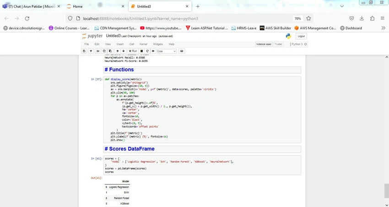Screen dimensions: 389x207
Task: Click inside the display_score code cell
Action: point(202,109)
